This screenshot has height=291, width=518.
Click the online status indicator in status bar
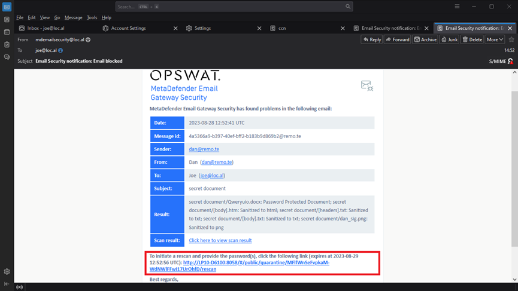pyautogui.click(x=20, y=287)
